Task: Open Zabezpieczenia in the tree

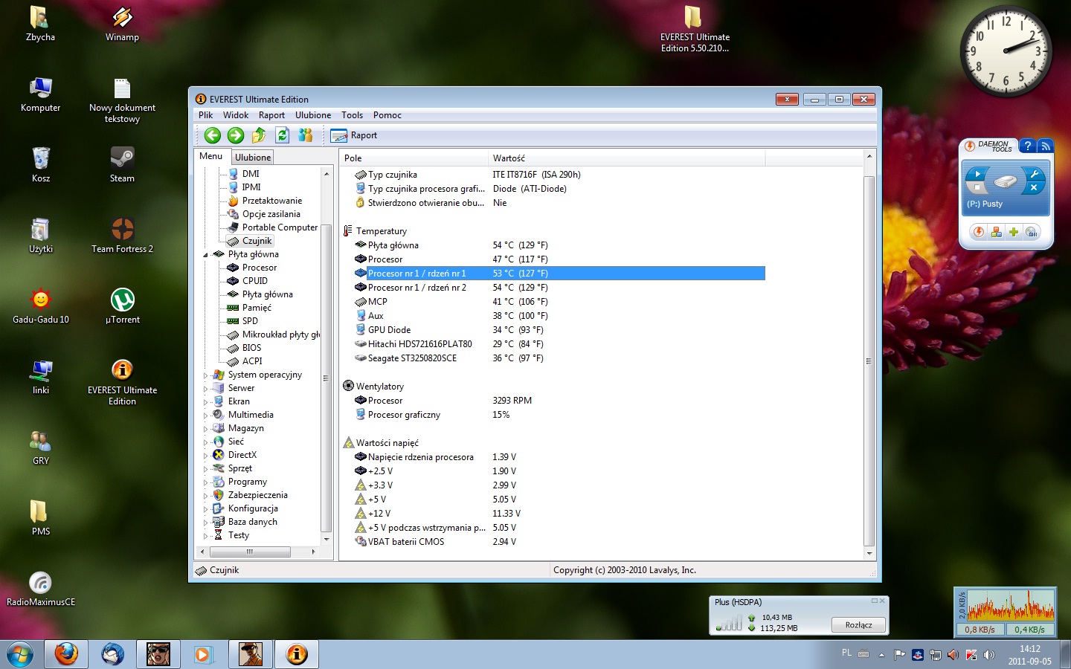Action: pyautogui.click(x=257, y=495)
